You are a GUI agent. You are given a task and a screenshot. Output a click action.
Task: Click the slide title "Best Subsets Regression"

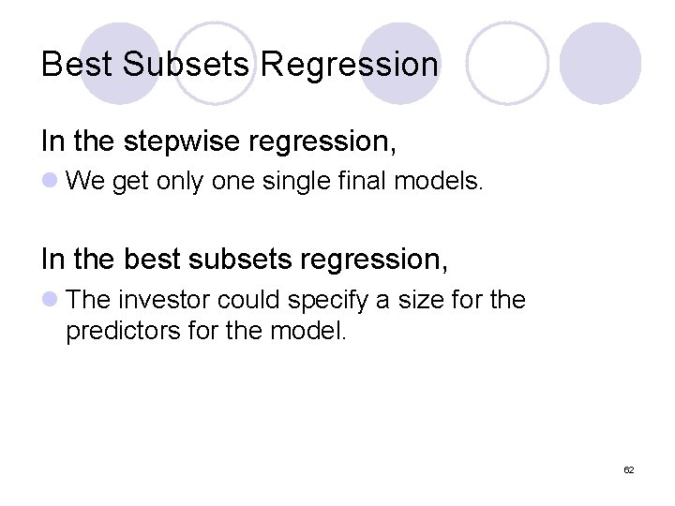[x=240, y=65]
